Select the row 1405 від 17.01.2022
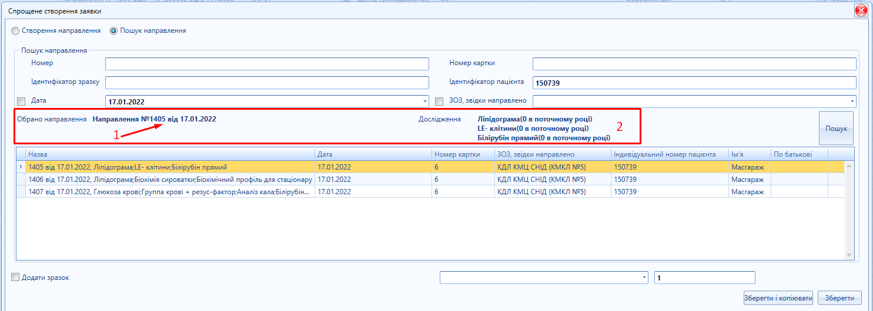This screenshot has height=311, width=873. tap(430, 167)
